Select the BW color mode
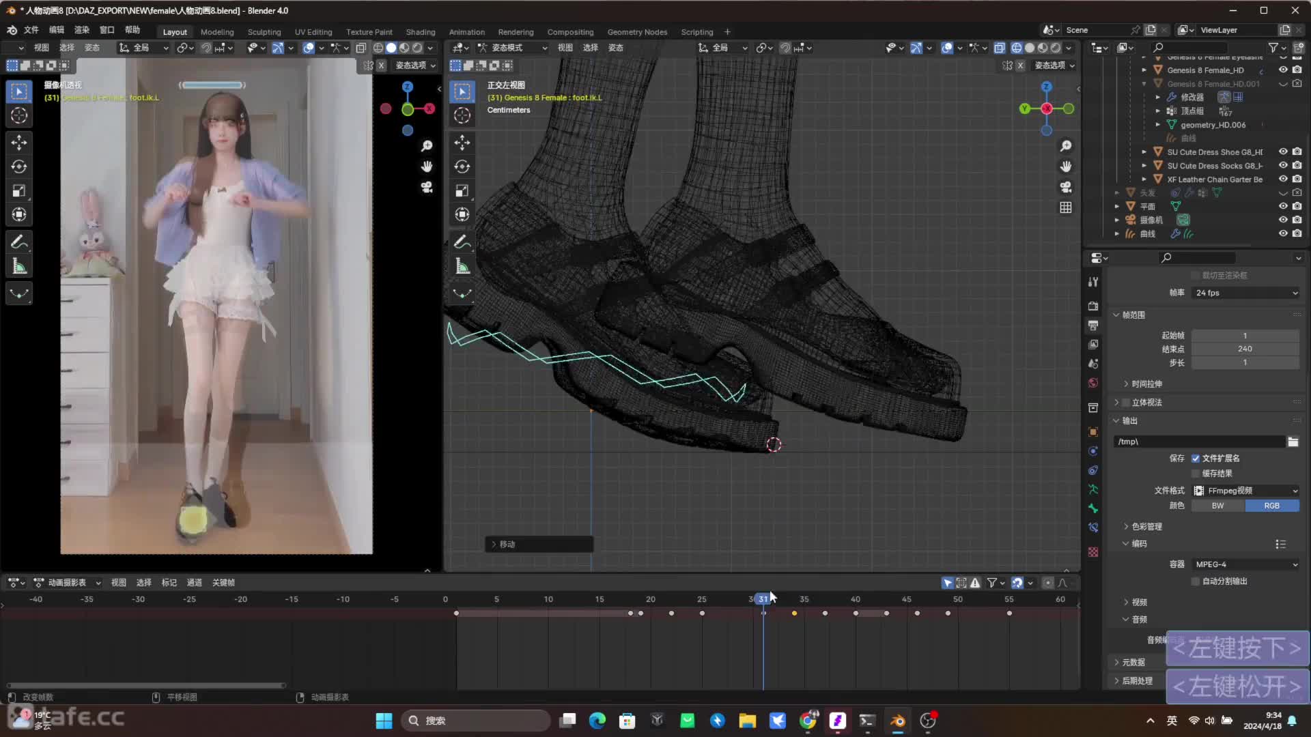The height and width of the screenshot is (737, 1311). (1217, 506)
